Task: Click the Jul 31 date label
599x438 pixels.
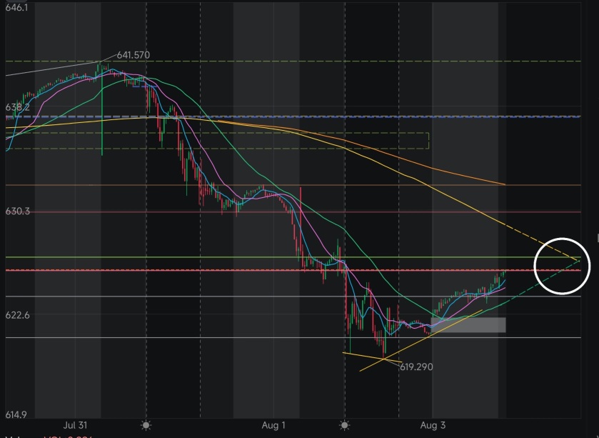Action: coord(75,425)
